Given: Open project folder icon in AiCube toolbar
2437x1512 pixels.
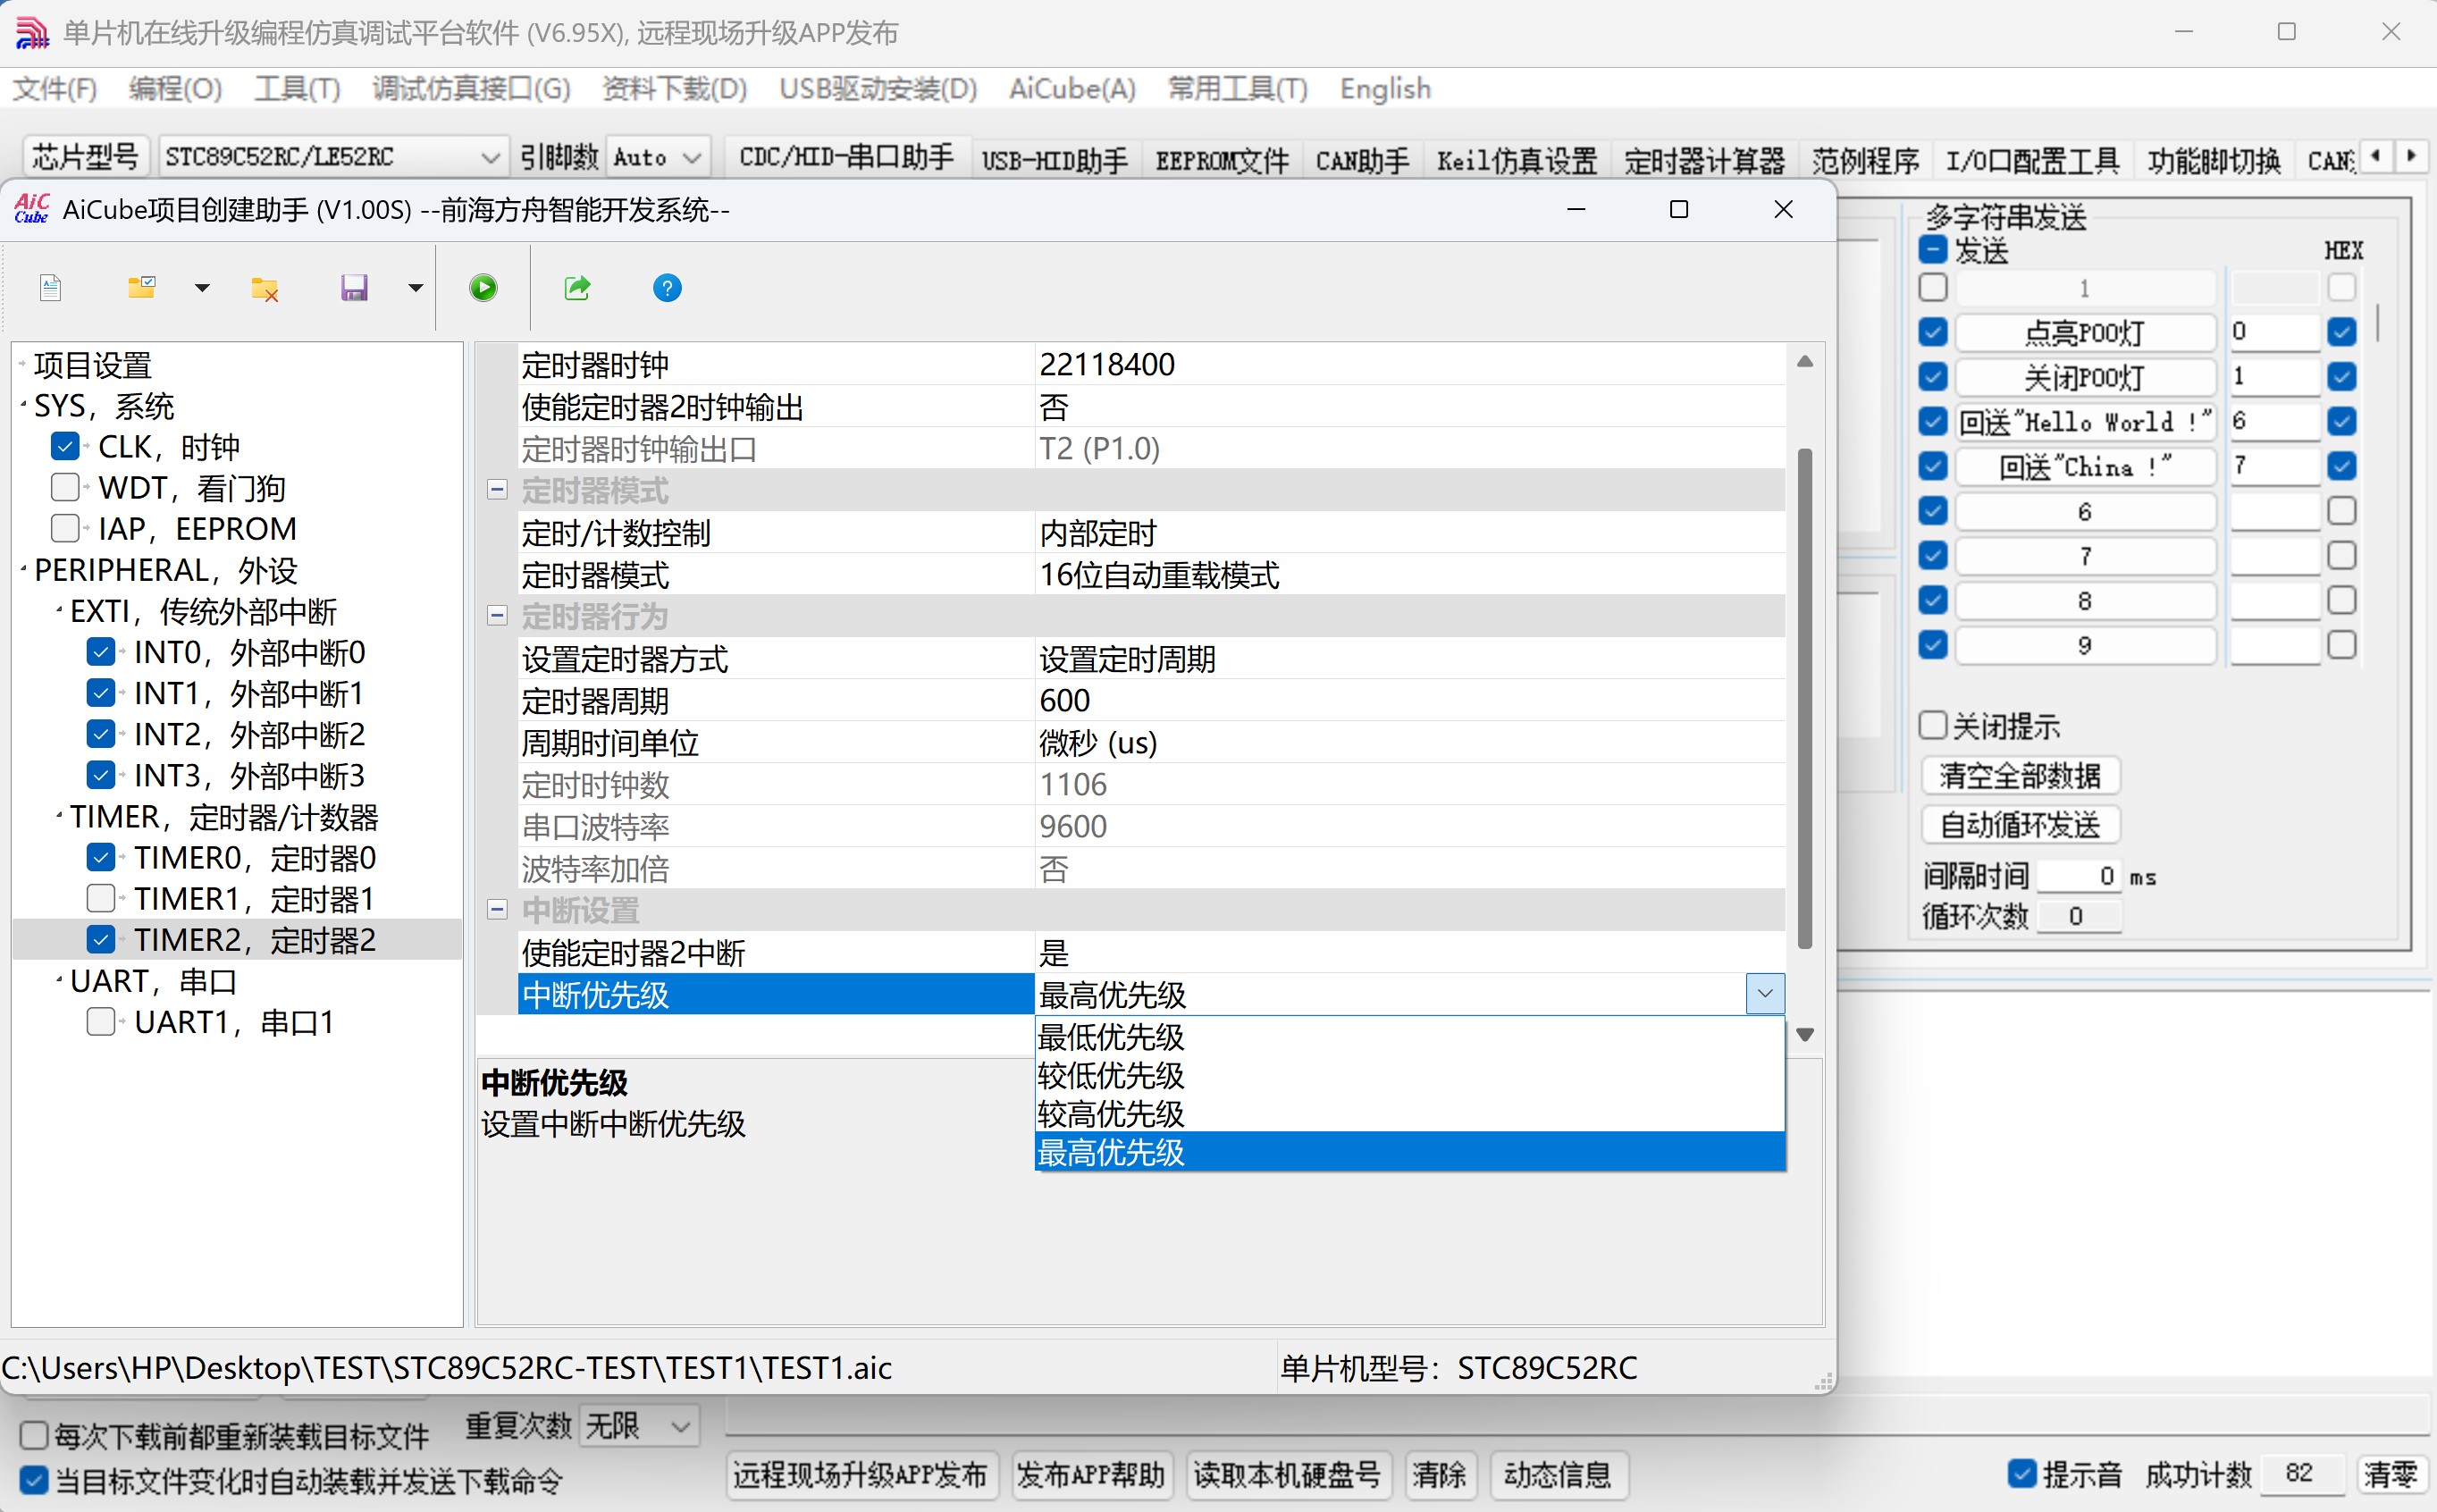Looking at the screenshot, I should [x=141, y=288].
